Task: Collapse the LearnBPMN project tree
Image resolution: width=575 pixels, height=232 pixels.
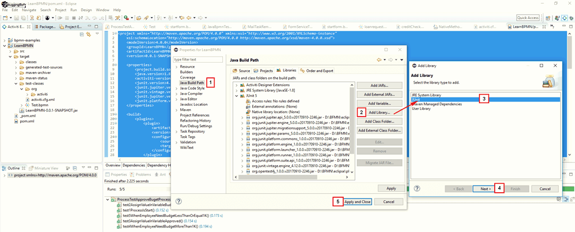Action: (4, 46)
